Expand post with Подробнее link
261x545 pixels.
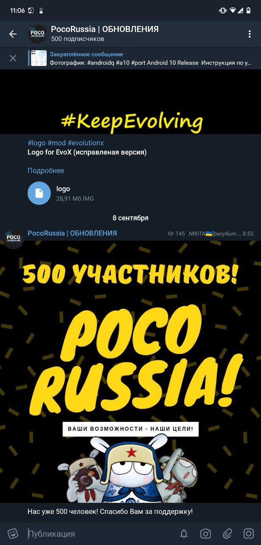coord(46,171)
